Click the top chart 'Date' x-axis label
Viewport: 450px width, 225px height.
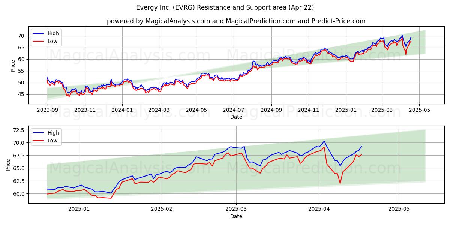coord(236,117)
